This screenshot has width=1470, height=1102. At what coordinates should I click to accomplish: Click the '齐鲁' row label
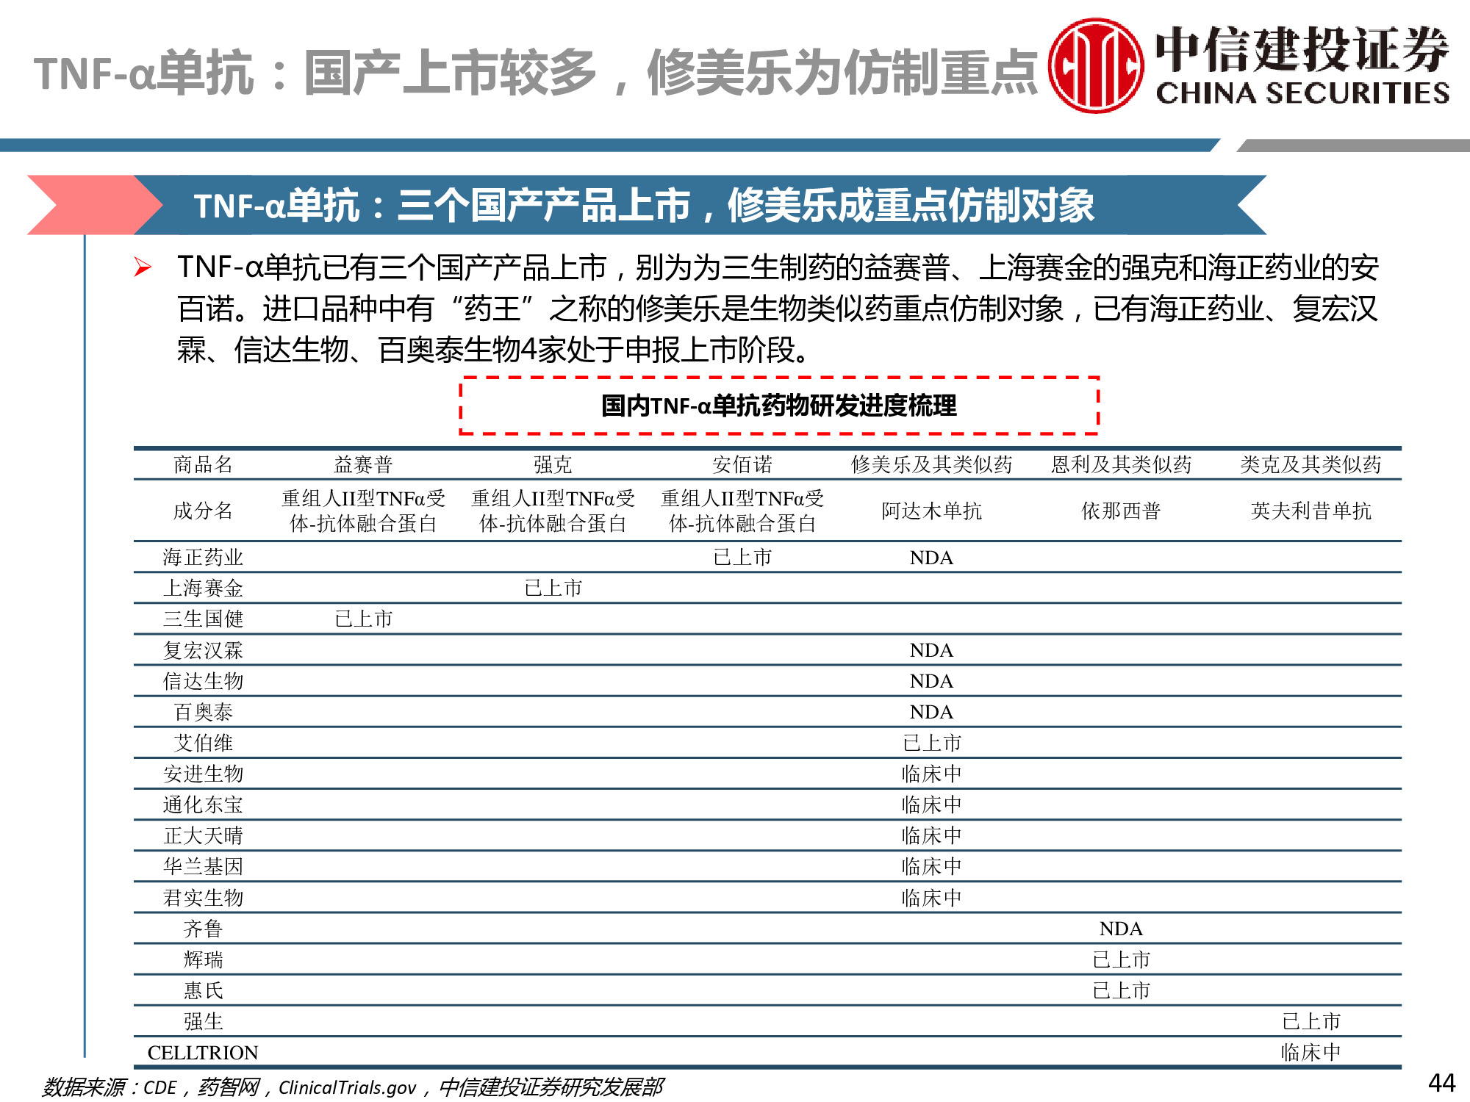(203, 929)
